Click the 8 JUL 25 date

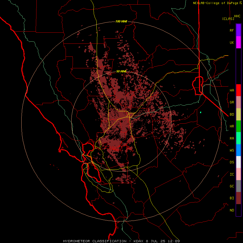[156, 241]
